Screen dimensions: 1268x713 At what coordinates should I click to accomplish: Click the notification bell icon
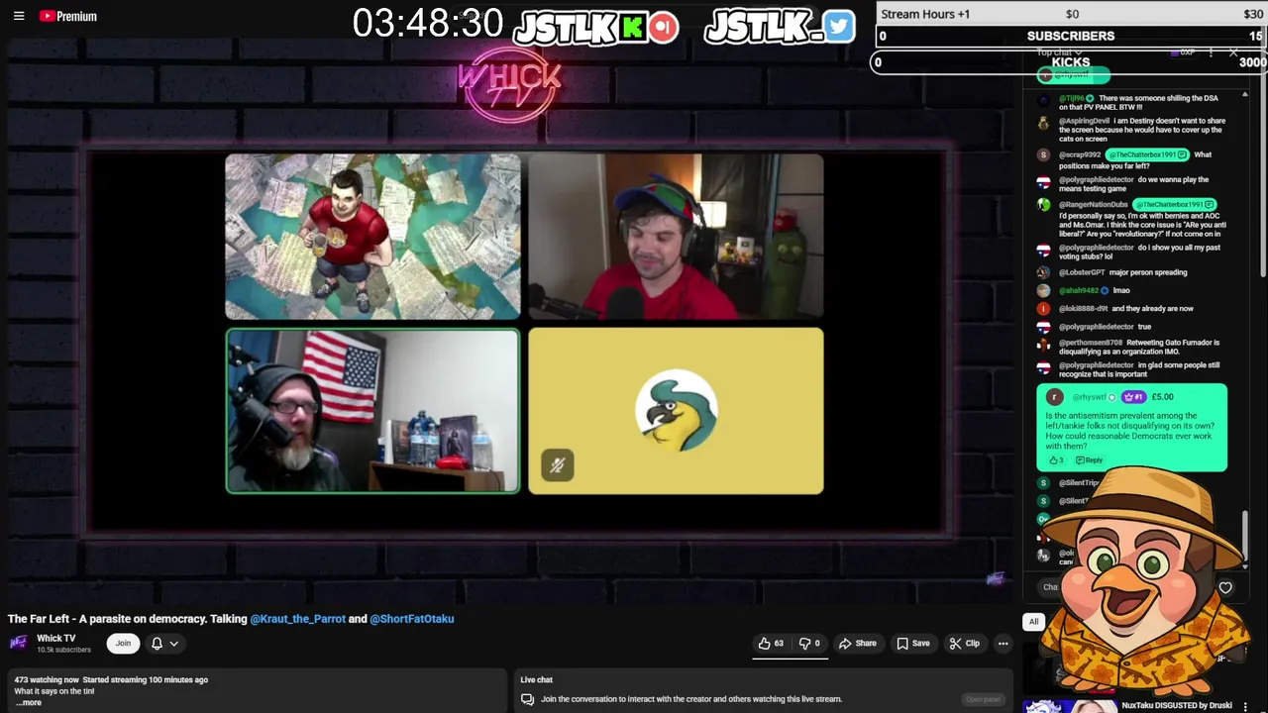157,644
